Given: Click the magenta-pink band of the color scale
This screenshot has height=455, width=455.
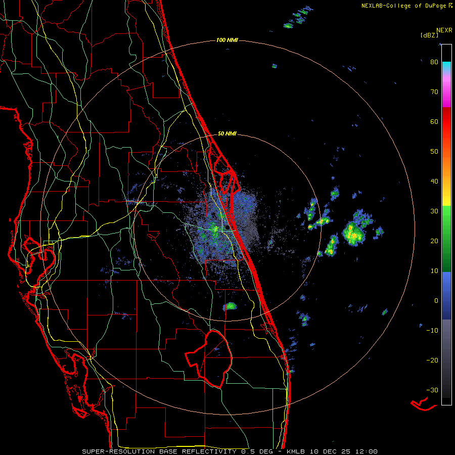Looking at the screenshot, I should point(446,92).
